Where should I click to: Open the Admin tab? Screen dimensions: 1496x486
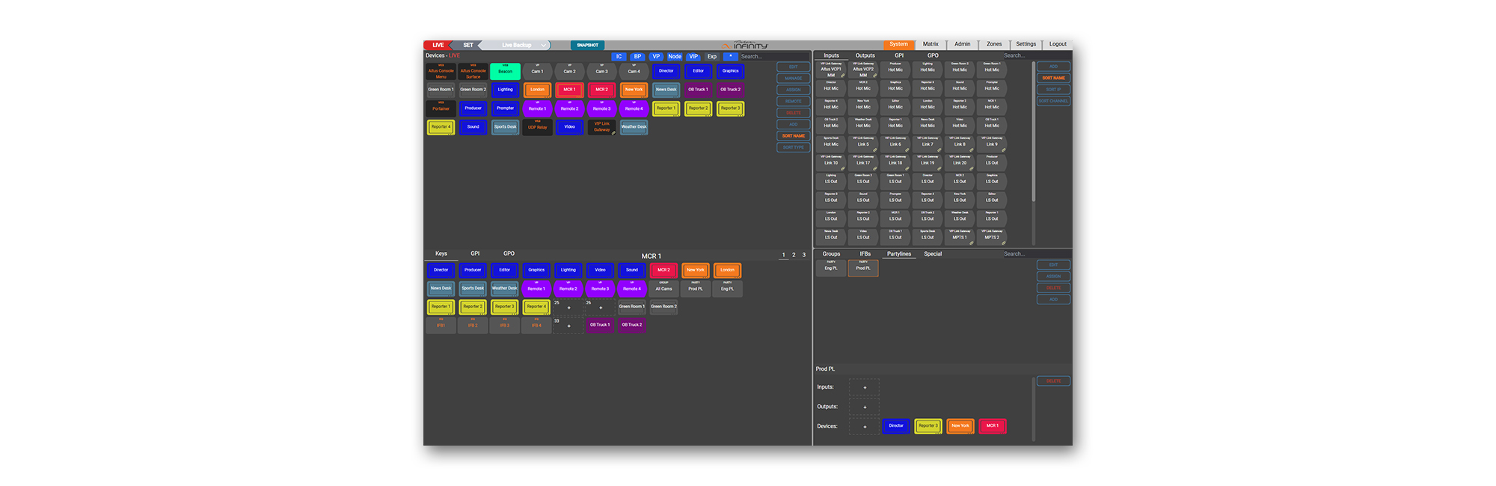click(x=963, y=44)
